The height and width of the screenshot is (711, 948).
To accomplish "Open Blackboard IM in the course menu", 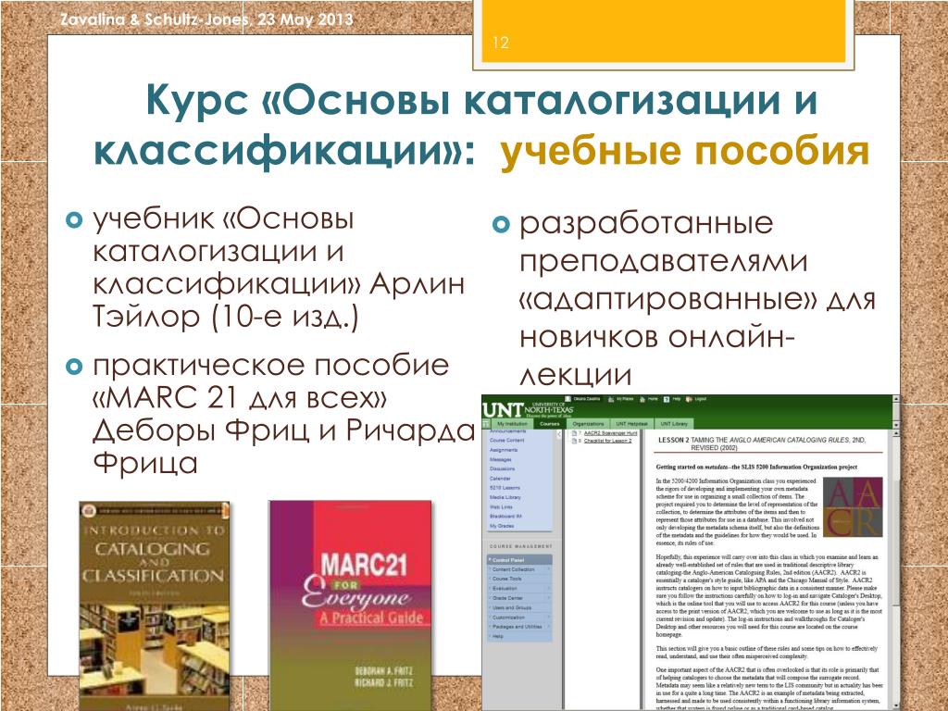I will click(506, 516).
